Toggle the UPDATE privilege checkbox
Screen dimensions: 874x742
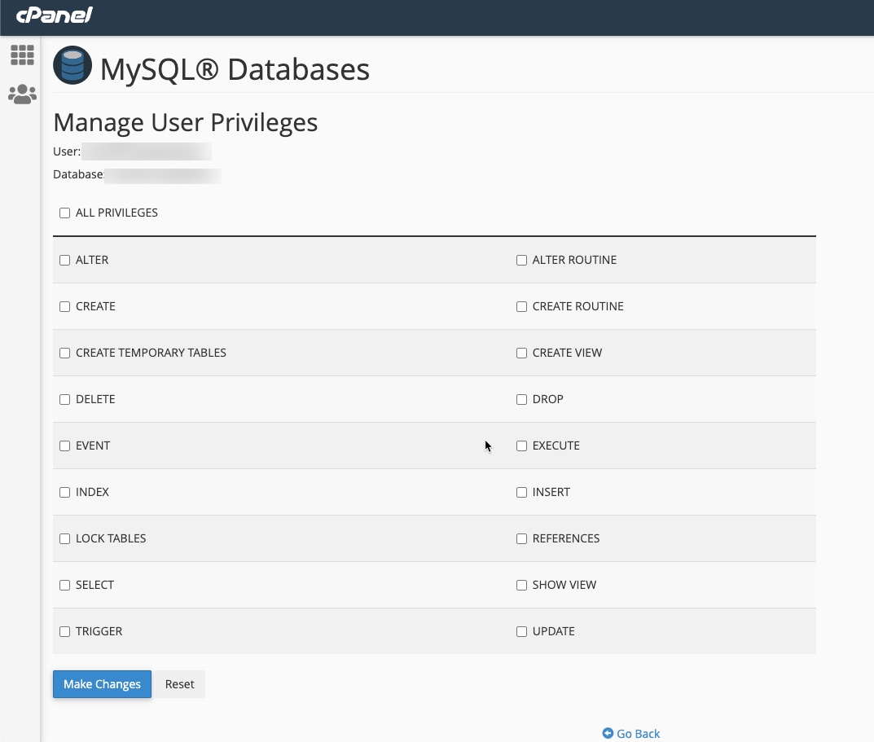coord(521,632)
